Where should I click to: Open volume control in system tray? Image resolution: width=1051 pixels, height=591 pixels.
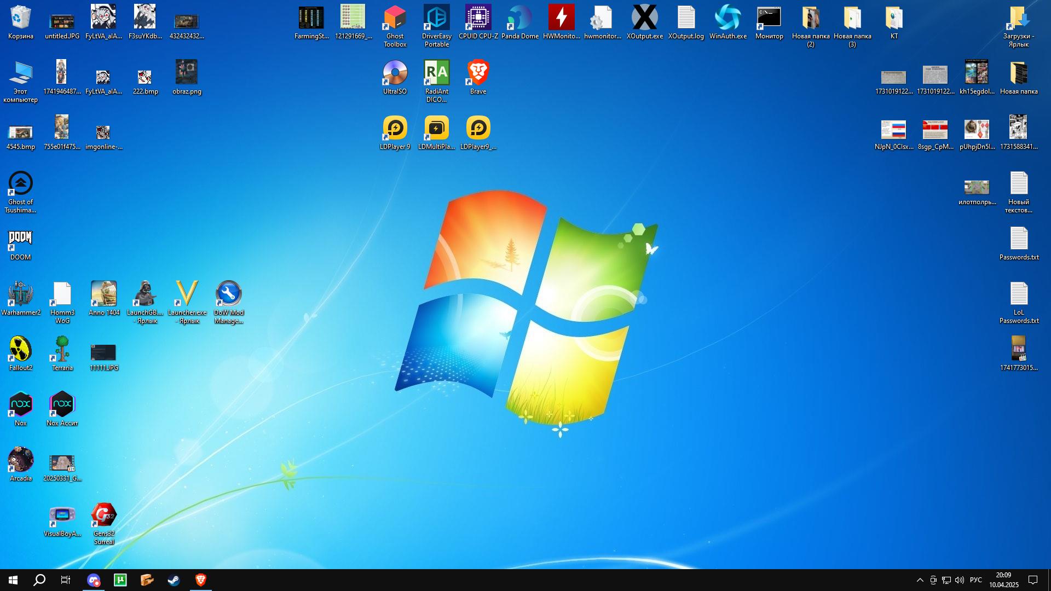960,580
